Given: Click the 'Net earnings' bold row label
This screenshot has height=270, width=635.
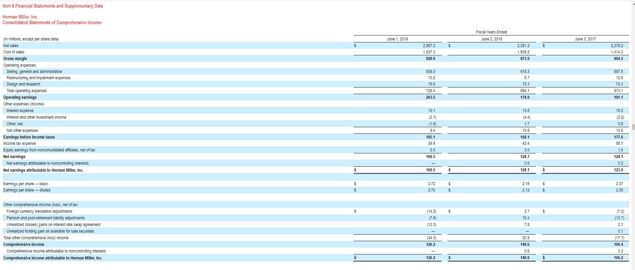Looking at the screenshot, I should point(14,157).
